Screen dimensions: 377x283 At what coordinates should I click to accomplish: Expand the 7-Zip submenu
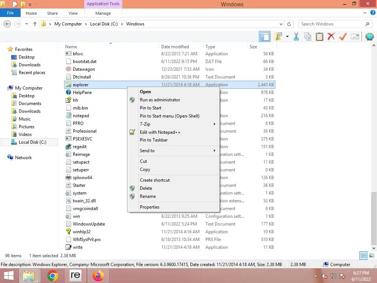point(173,124)
